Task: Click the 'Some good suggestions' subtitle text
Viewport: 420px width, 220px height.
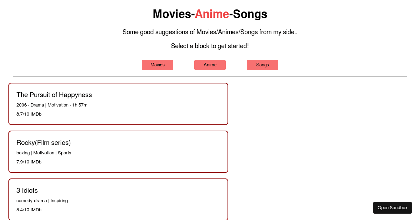Action: pos(210,32)
